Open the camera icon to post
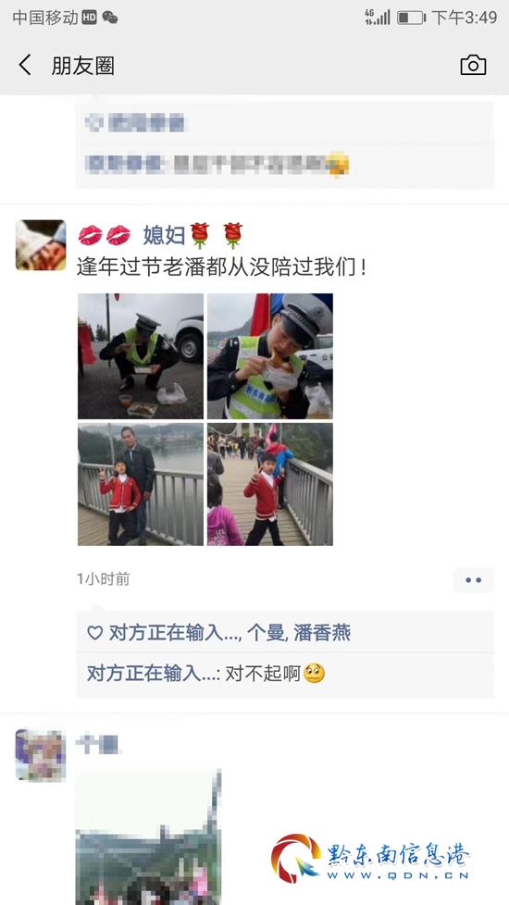The width and height of the screenshot is (509, 905). click(x=473, y=65)
